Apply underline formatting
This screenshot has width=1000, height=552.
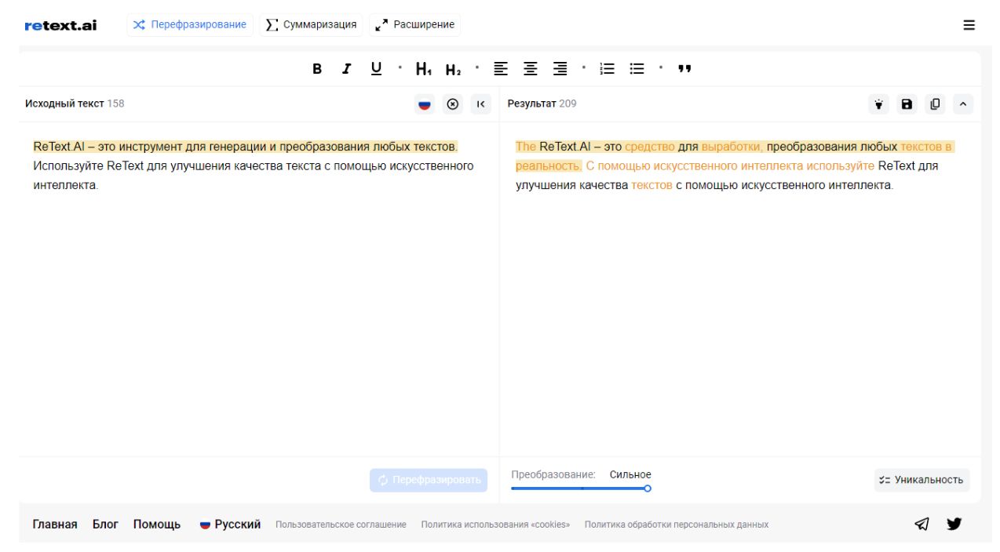point(376,69)
